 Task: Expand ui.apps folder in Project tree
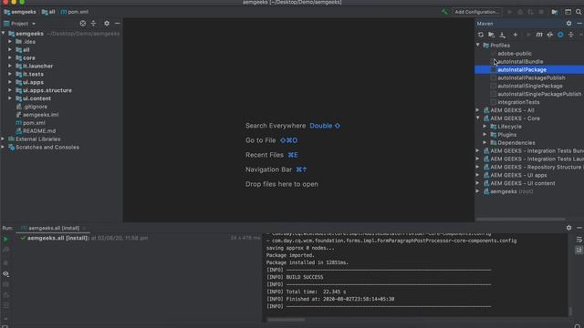pos(10,82)
